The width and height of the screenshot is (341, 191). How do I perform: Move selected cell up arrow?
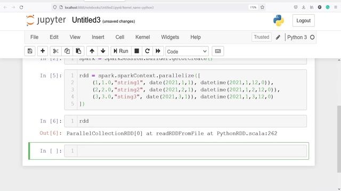point(92,51)
